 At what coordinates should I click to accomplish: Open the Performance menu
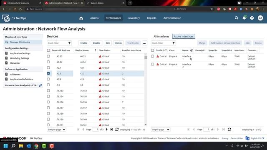(x=113, y=18)
